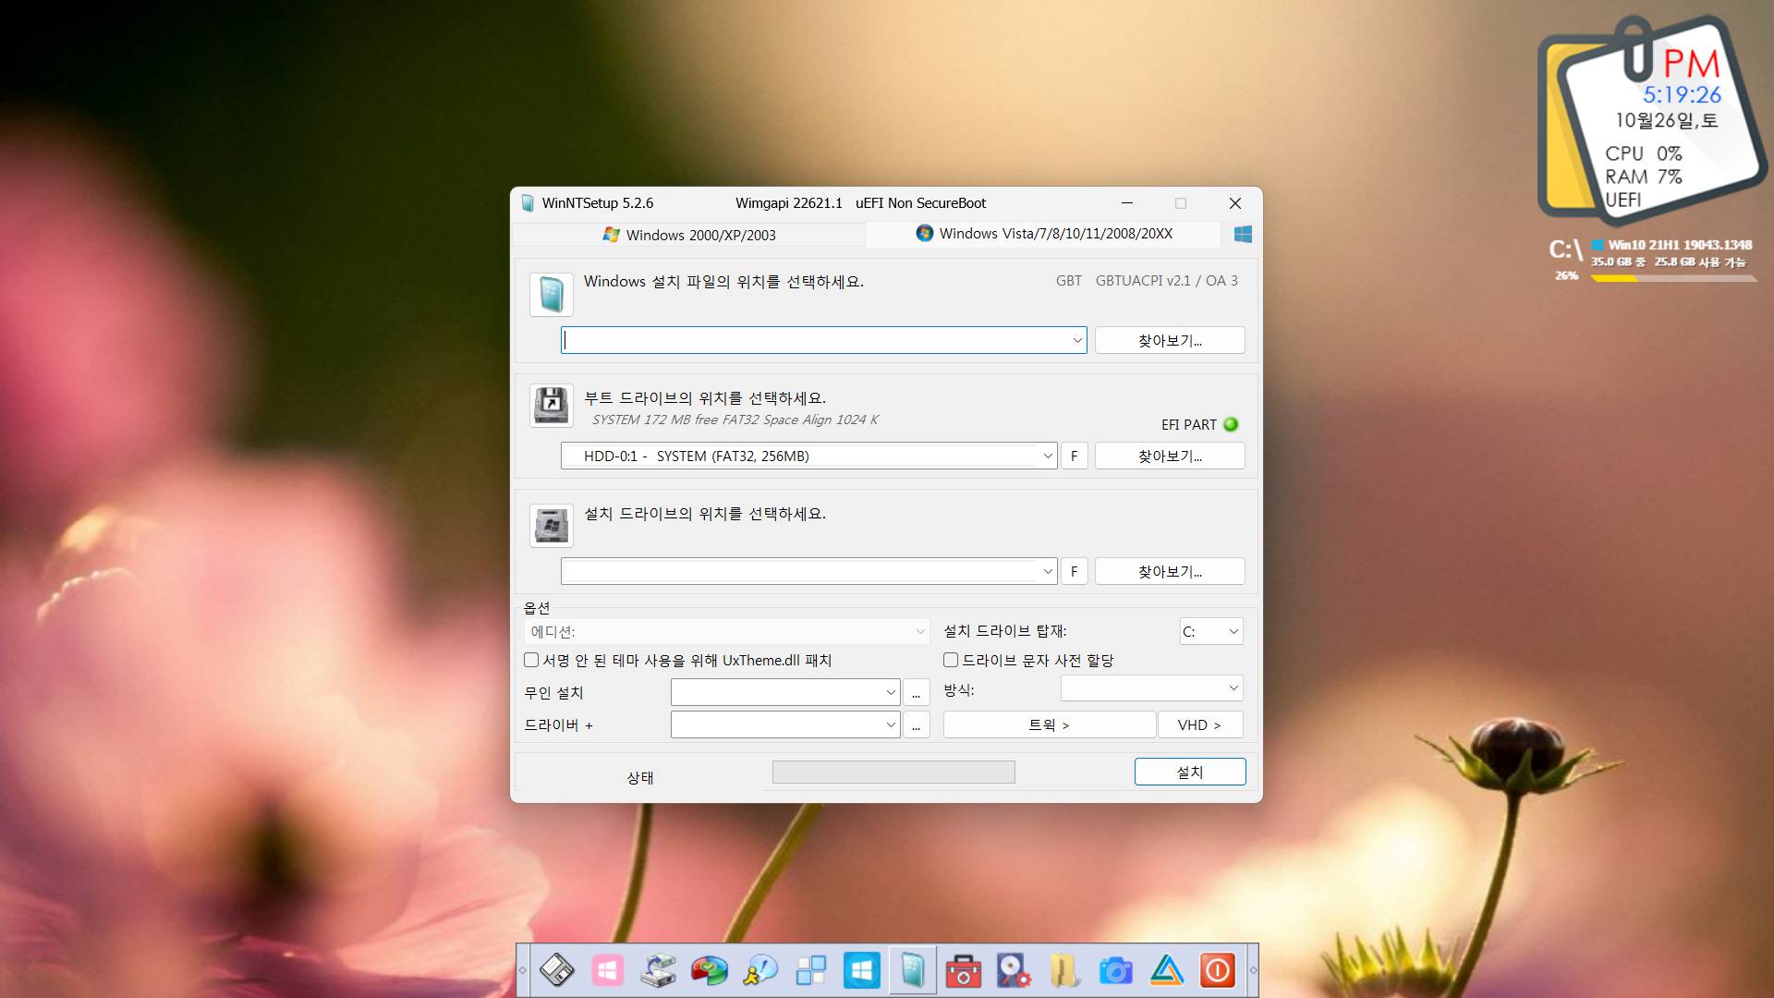Click the blue camera capture icon
This screenshot has width=1774, height=998.
coord(1115,970)
